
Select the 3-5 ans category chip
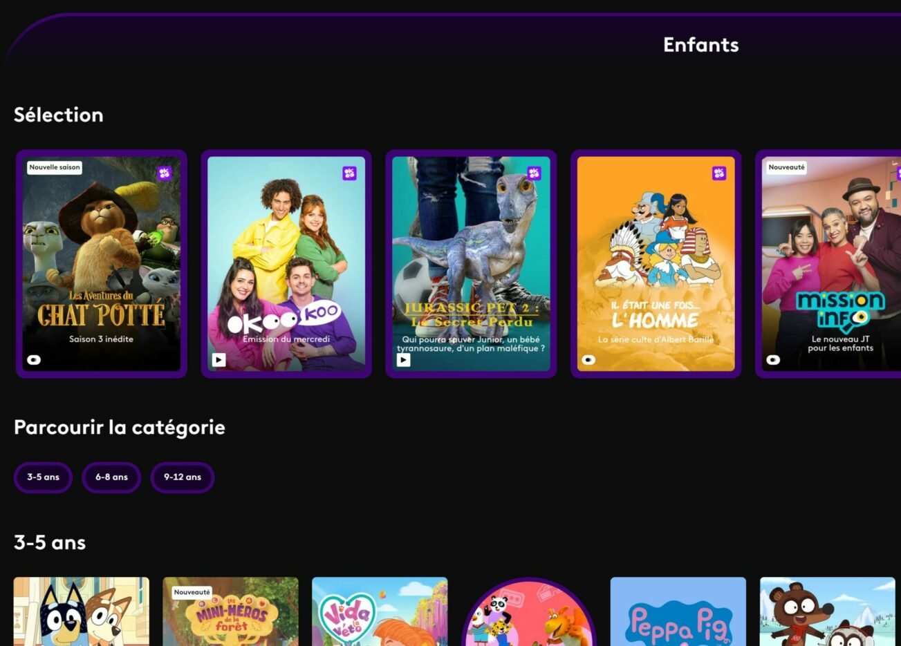point(43,477)
